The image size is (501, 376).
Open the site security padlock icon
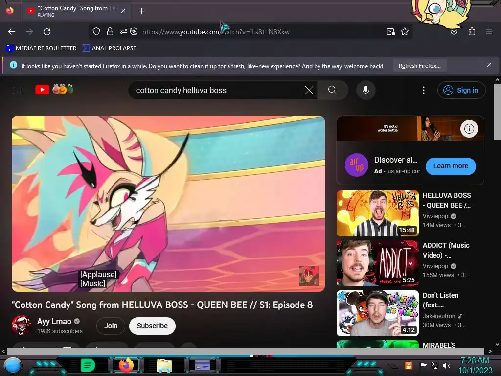pyautogui.click(x=110, y=32)
